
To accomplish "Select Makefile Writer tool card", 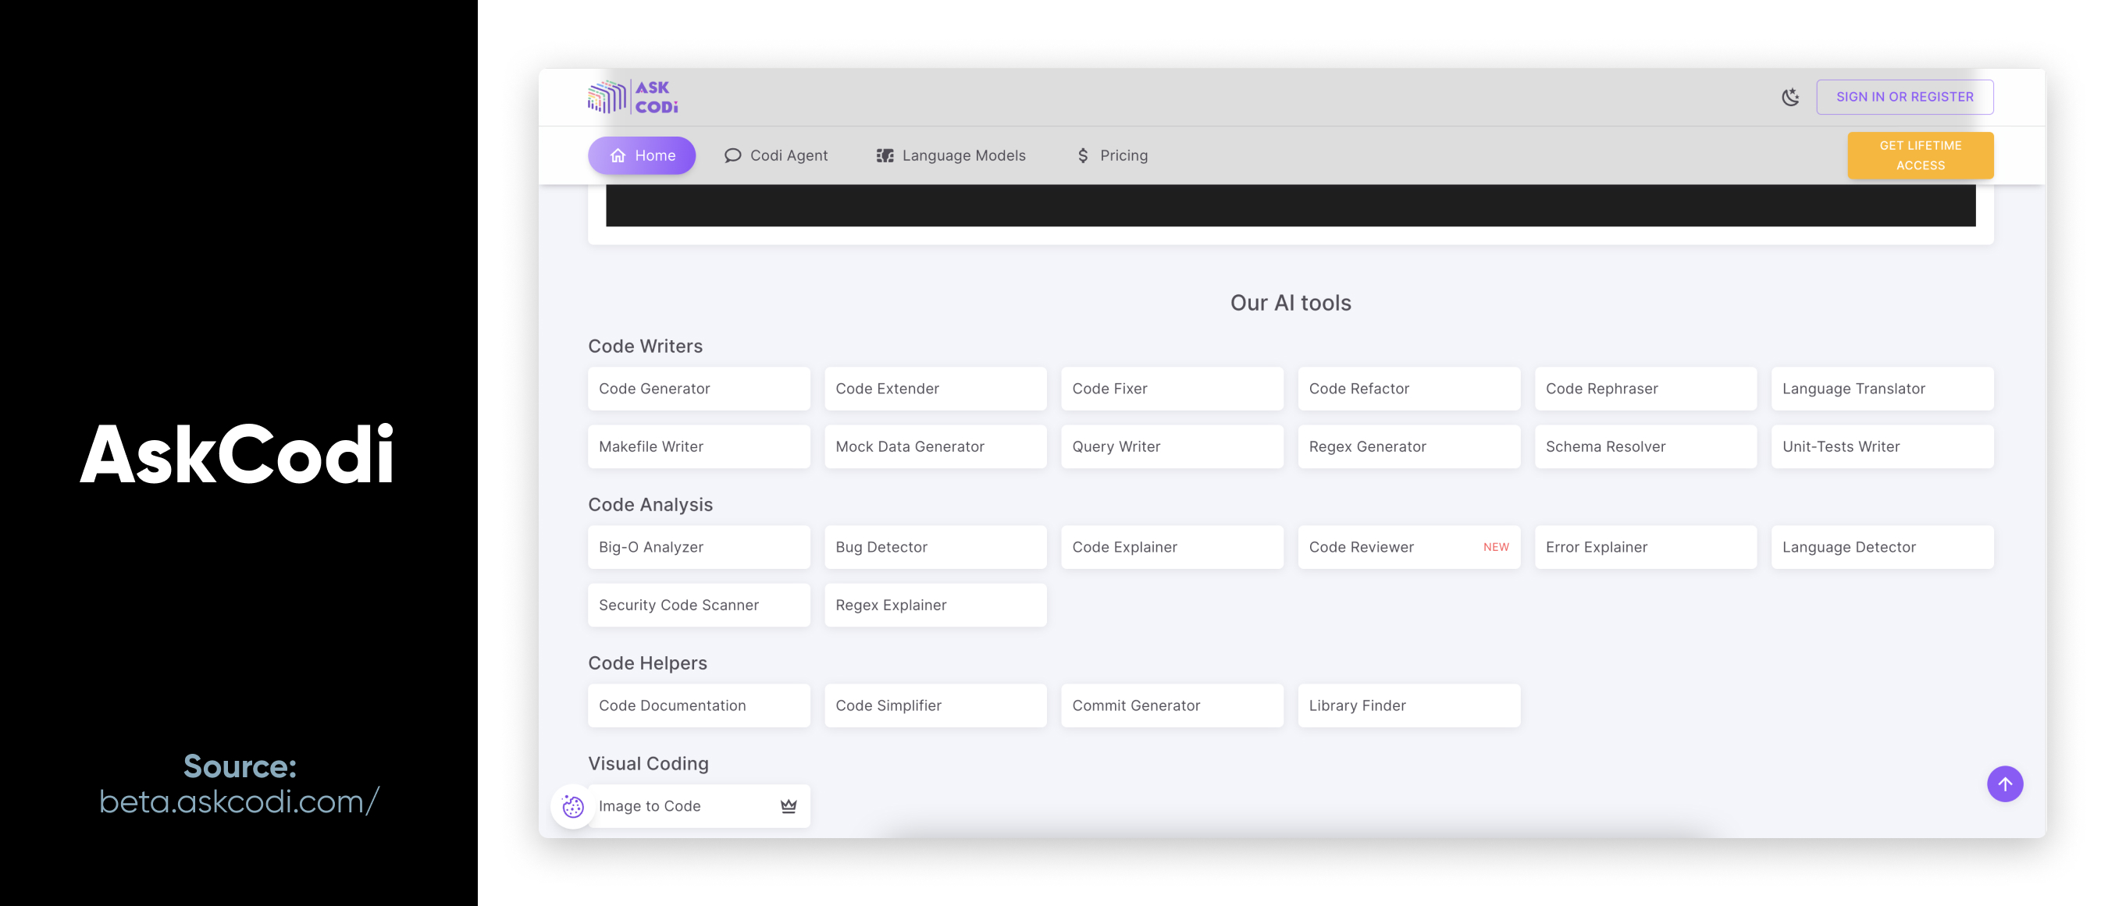I will pyautogui.click(x=699, y=446).
